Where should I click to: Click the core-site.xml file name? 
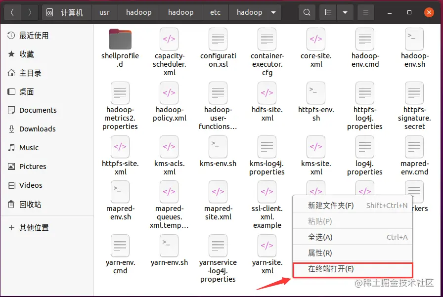[x=316, y=60]
